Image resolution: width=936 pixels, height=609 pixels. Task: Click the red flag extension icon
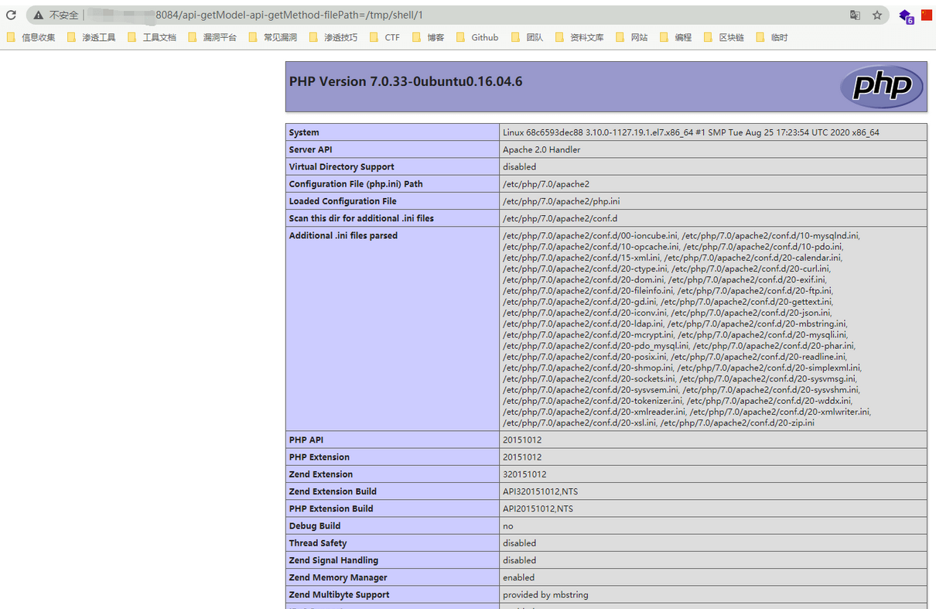[x=927, y=15]
